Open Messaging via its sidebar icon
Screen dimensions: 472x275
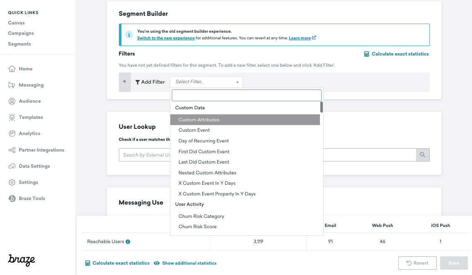click(x=12, y=85)
